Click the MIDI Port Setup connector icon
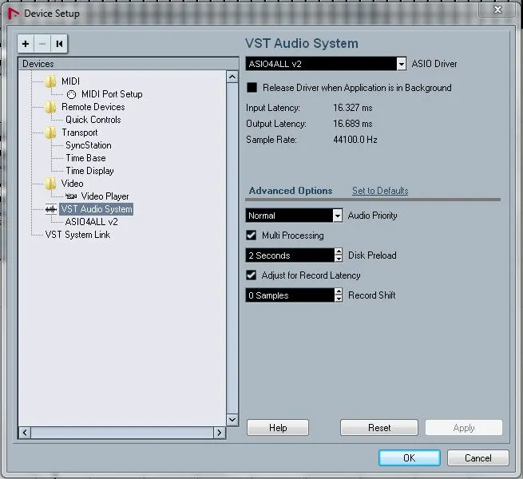This screenshot has height=479, width=523. pos(71,94)
